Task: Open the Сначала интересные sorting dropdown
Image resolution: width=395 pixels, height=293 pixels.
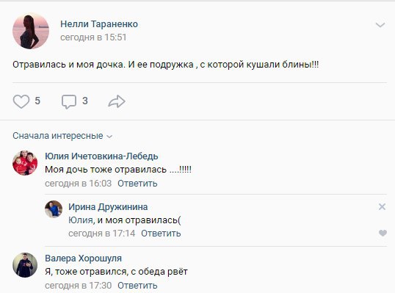Action: pos(62,136)
